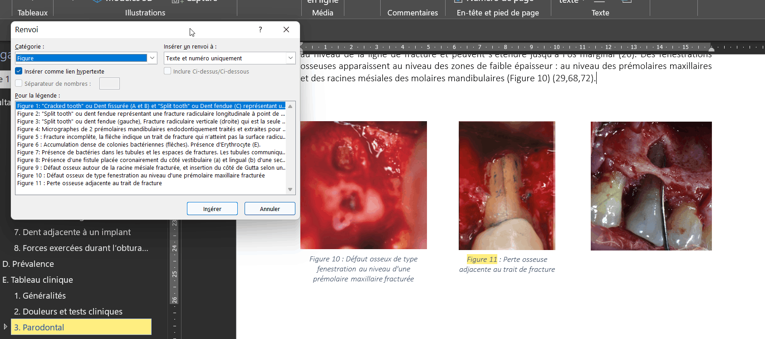Select the exposed fractured root image
This screenshot has width=765, height=339.
[x=507, y=186]
